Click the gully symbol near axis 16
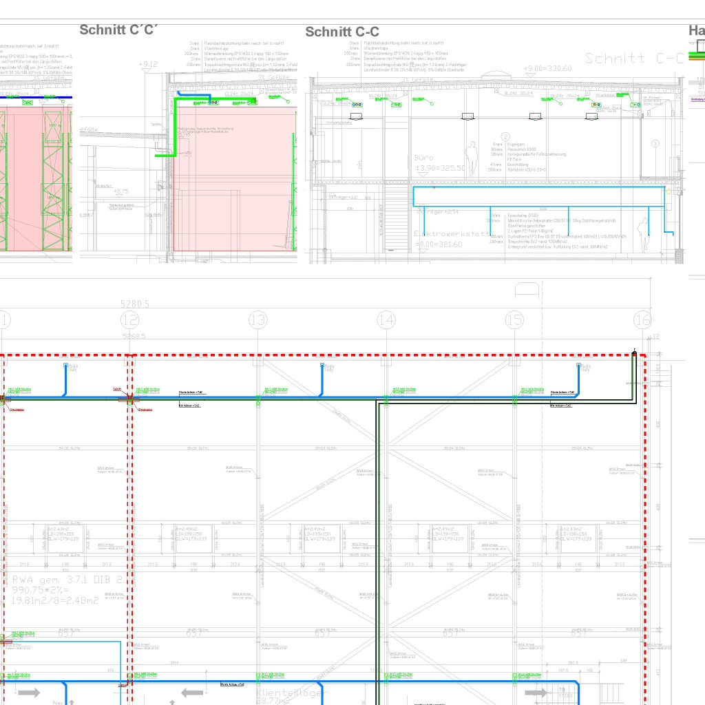 (x=580, y=366)
